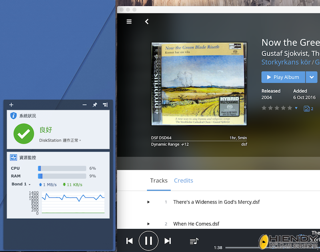Image resolution: width=320 pixels, height=252 pixels.
Task: Click the 1hr, 5min album duration
Action: 238,138
